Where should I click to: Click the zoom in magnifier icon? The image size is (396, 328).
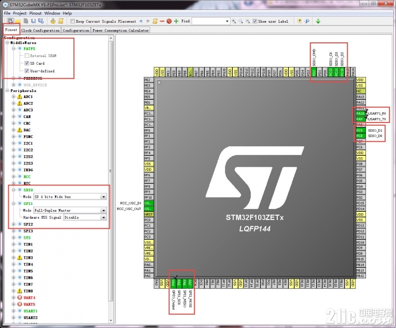point(234,21)
